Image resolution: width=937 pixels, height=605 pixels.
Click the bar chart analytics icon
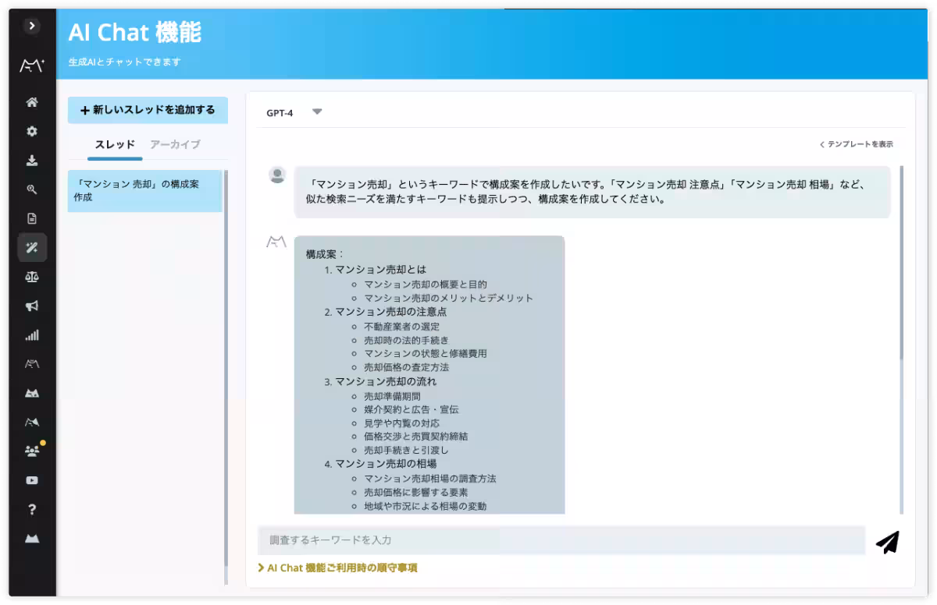coord(31,334)
